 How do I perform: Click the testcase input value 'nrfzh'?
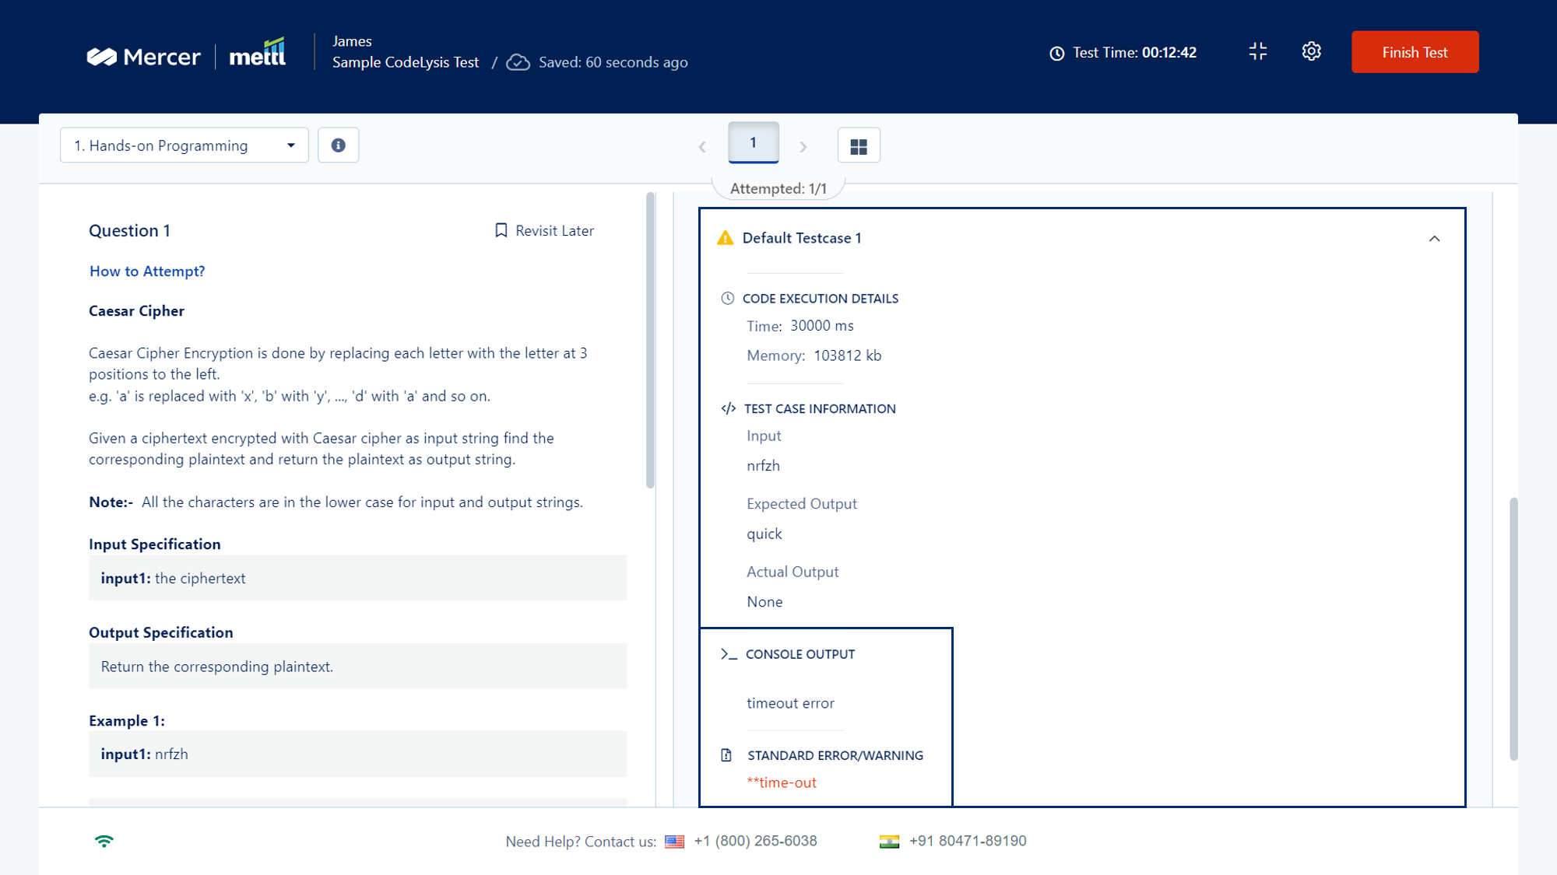click(x=763, y=465)
